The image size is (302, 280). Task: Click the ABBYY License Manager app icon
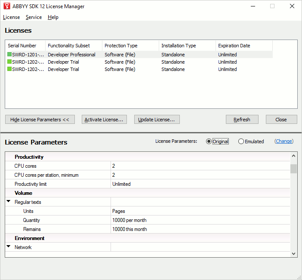click(x=7, y=6)
